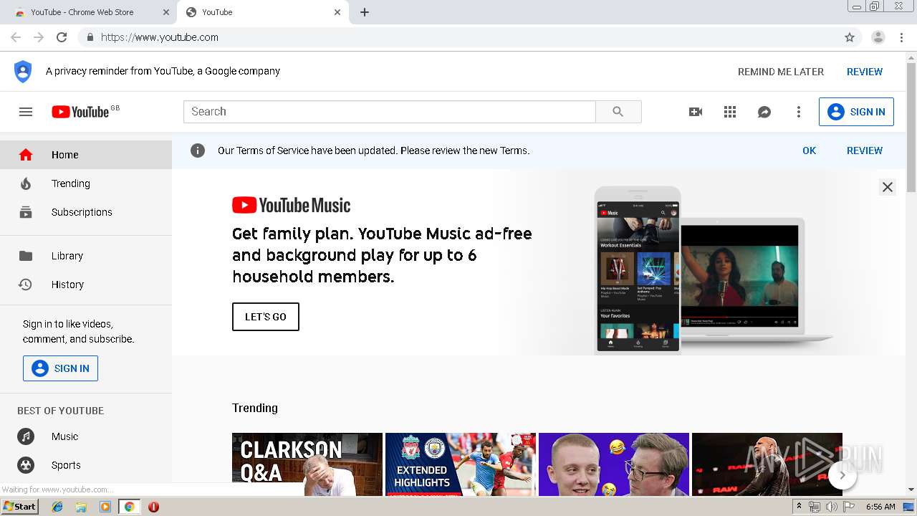
Task: Open Clarkson Q&A trending thumbnail
Action: point(307,464)
